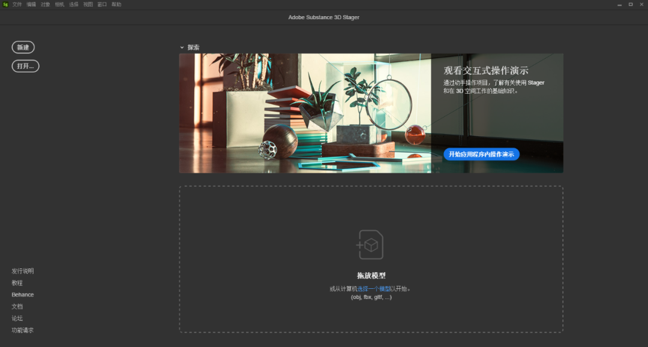648x347 pixels.
Task: Click the add-model cube icon in drop zone
Action: [x=370, y=245]
